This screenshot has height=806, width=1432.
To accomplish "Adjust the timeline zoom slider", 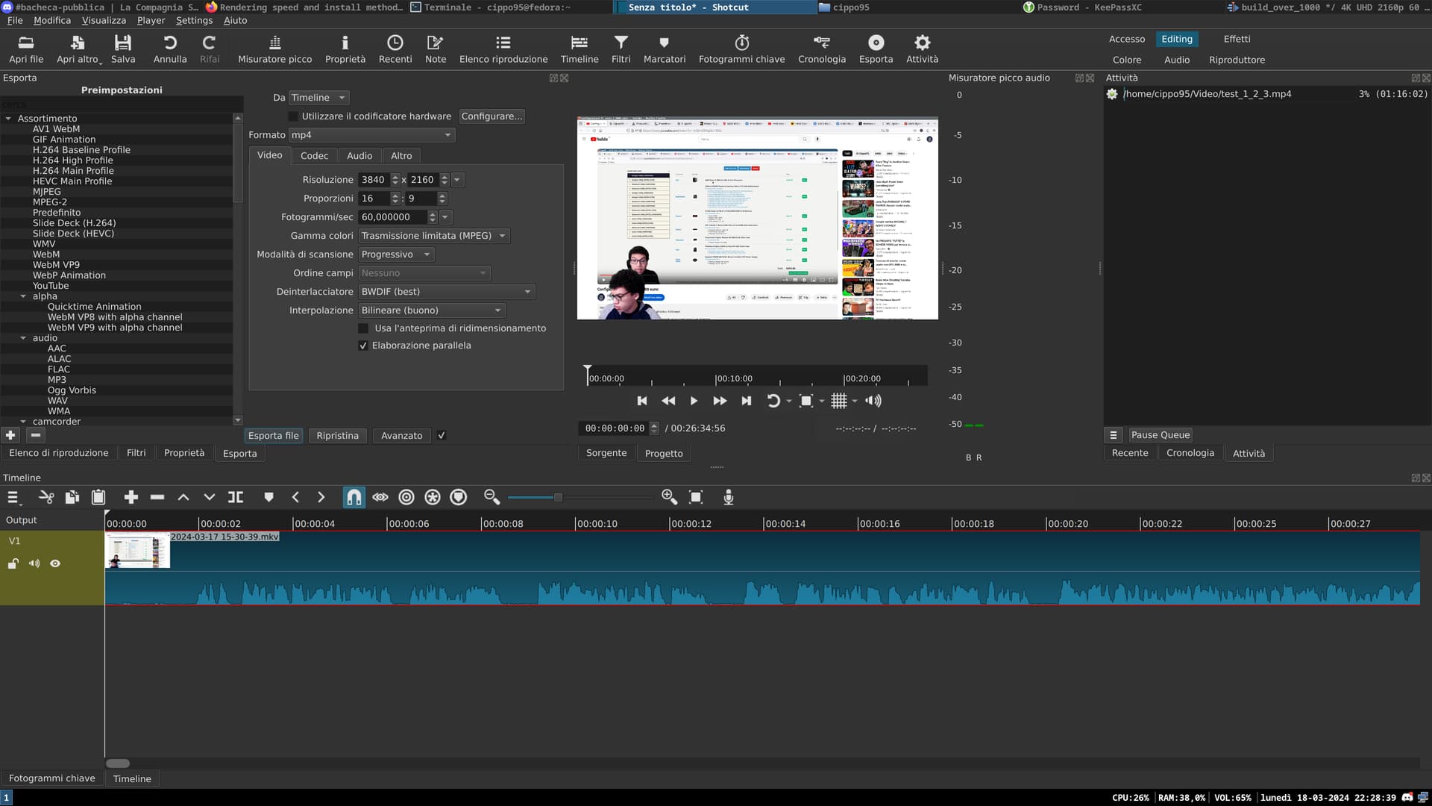I will tap(557, 496).
